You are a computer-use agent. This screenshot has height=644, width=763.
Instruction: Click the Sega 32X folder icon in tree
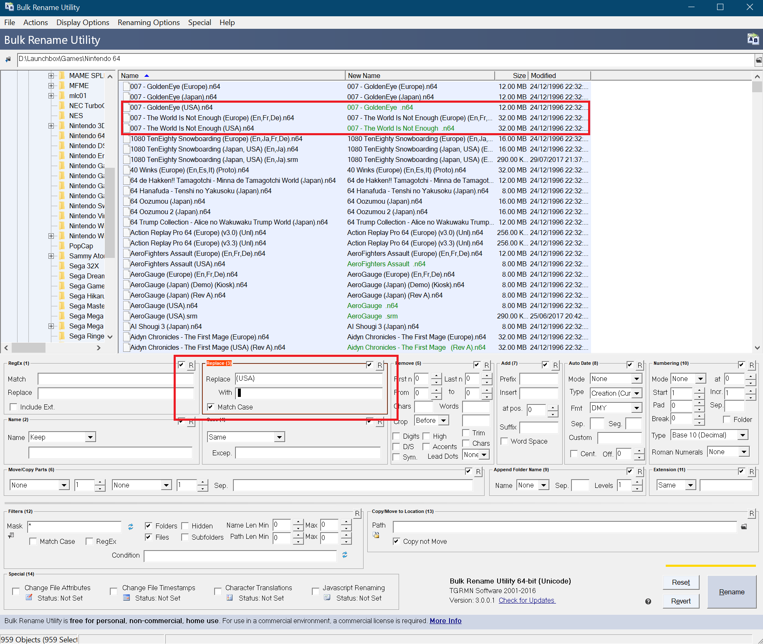point(62,266)
